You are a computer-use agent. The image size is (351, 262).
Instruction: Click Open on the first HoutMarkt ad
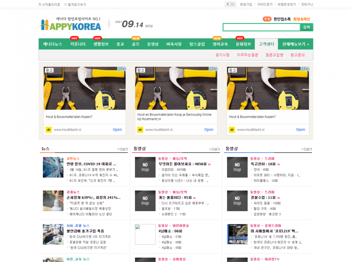click(117, 130)
